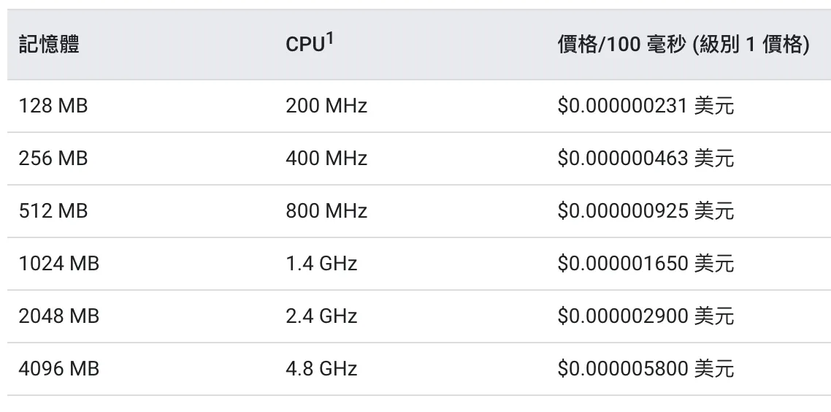Viewport: 831px width, 412px height.
Task: Click the 記憶體 column header
Action: coord(49,45)
